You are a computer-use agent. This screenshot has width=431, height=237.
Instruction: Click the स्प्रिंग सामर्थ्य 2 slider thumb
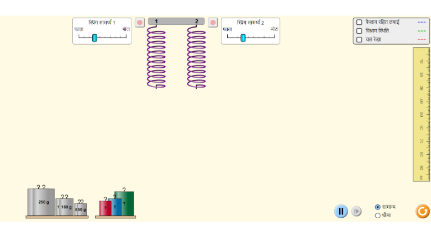point(243,37)
